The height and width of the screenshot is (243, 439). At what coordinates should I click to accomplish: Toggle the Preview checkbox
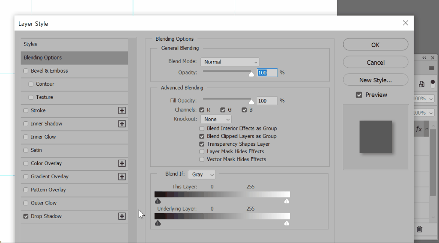coord(359,95)
